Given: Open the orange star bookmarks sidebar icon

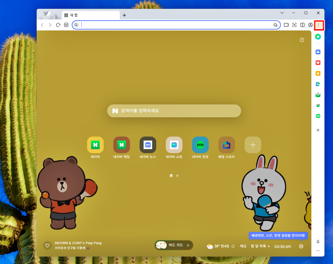Looking at the screenshot, I should [318, 73].
